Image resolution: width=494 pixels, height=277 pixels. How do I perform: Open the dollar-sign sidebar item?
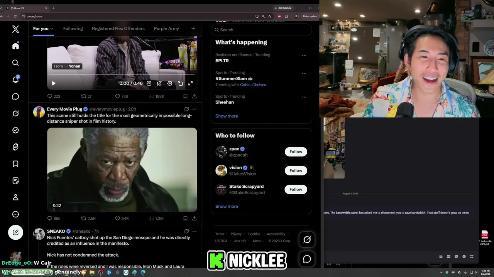tap(15, 147)
